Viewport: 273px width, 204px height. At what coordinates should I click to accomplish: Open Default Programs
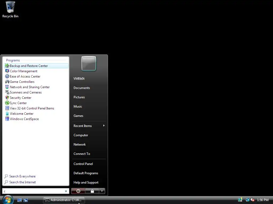pos(86,173)
